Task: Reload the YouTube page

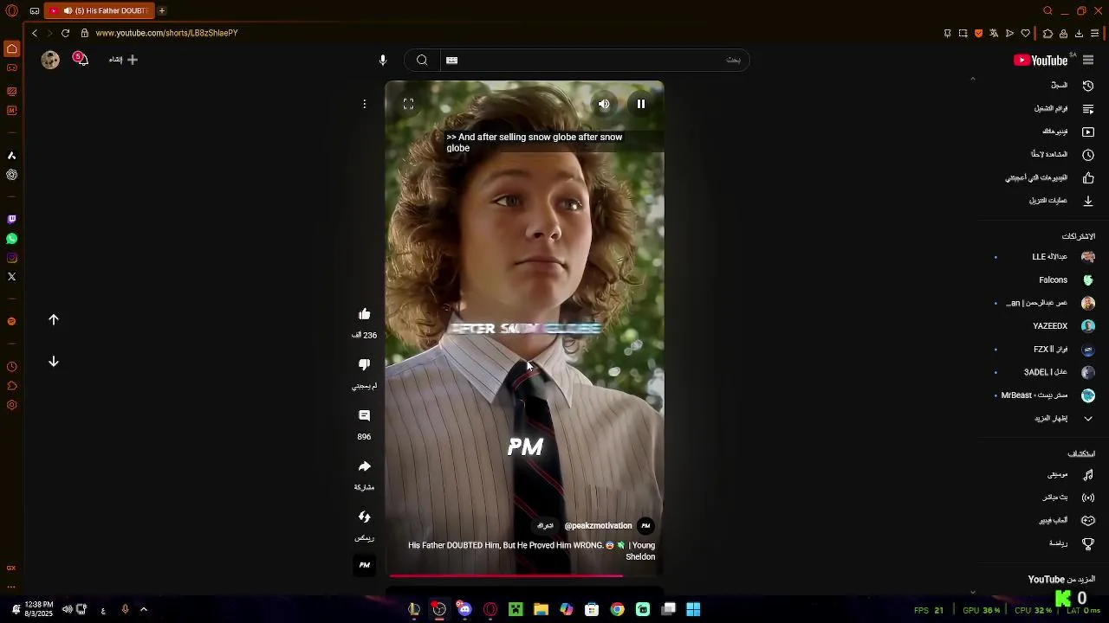Action: (x=65, y=33)
